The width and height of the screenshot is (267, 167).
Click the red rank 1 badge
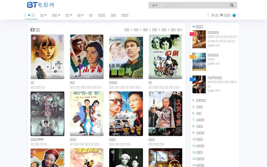click(x=193, y=34)
